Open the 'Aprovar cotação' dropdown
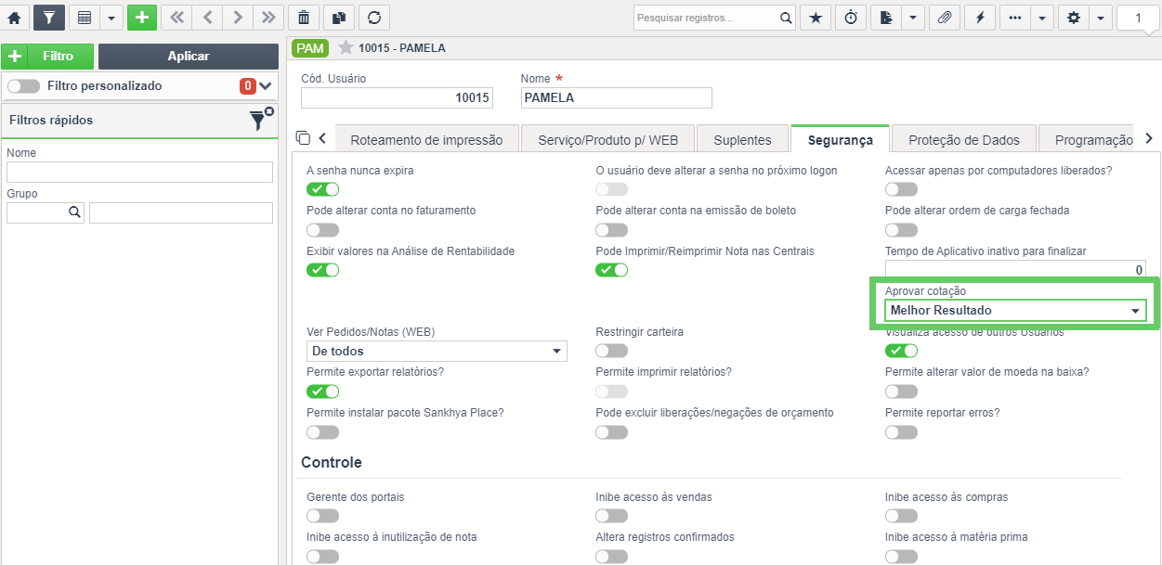This screenshot has width=1162, height=565. (x=1015, y=311)
